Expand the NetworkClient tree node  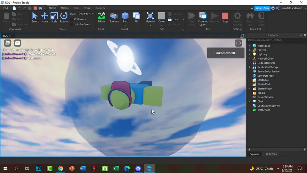pos(249,59)
